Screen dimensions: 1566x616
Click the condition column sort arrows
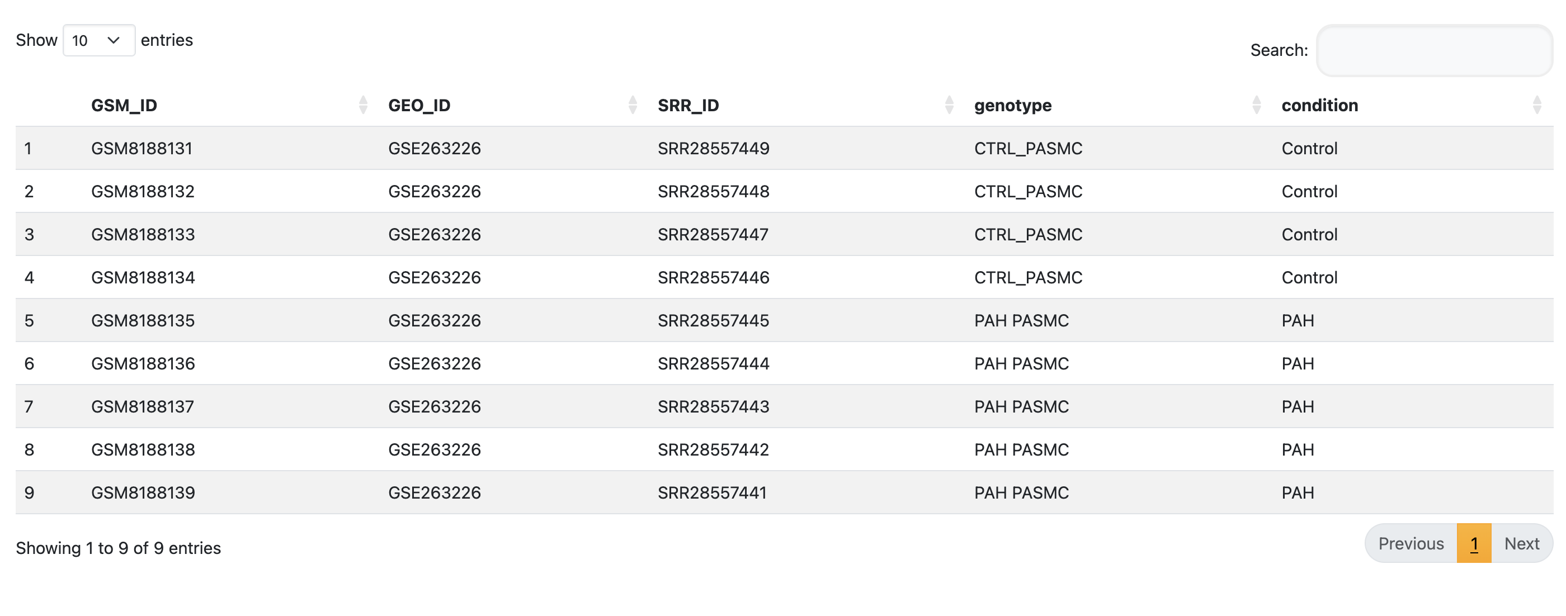click(1536, 105)
